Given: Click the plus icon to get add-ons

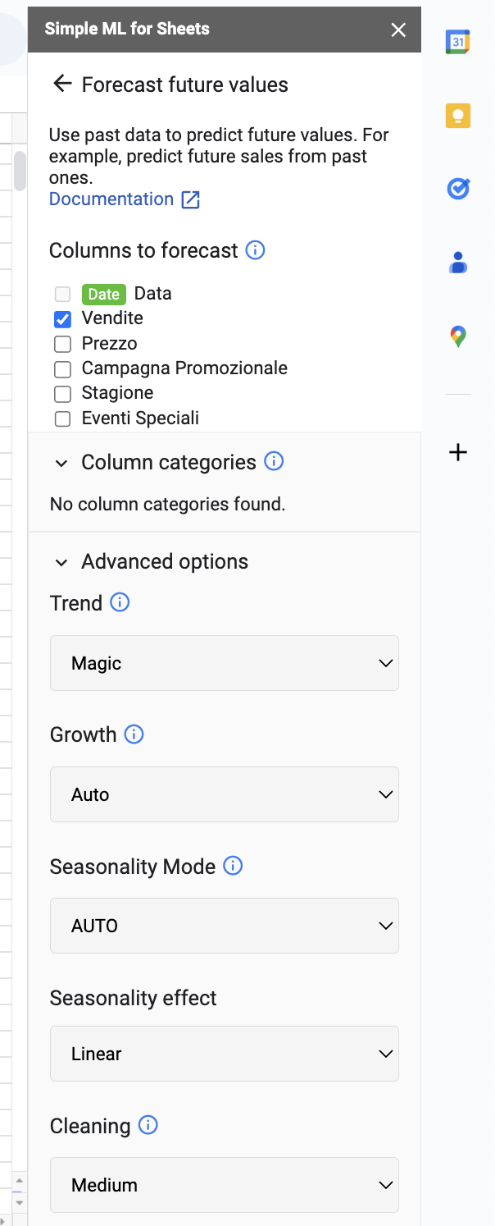Looking at the screenshot, I should click(x=458, y=452).
